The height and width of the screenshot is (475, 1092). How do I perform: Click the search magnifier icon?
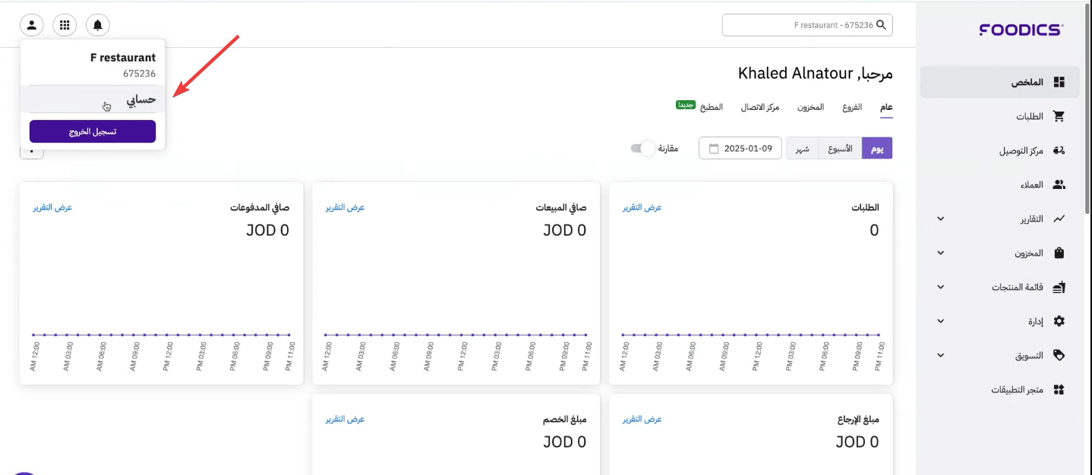click(x=881, y=25)
